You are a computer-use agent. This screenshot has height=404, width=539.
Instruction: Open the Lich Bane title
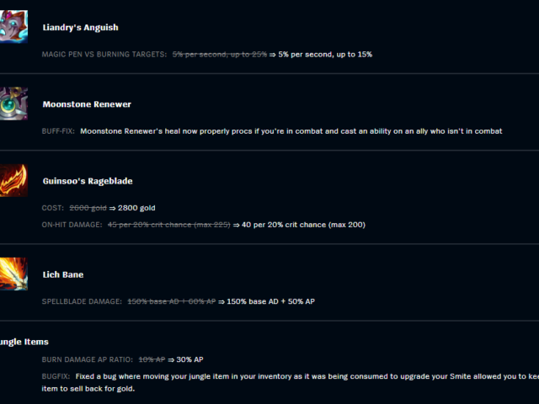coord(63,274)
